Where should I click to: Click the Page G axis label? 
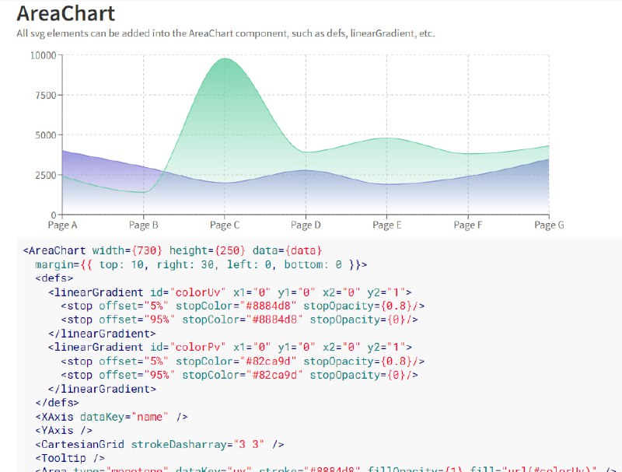pyautogui.click(x=549, y=225)
